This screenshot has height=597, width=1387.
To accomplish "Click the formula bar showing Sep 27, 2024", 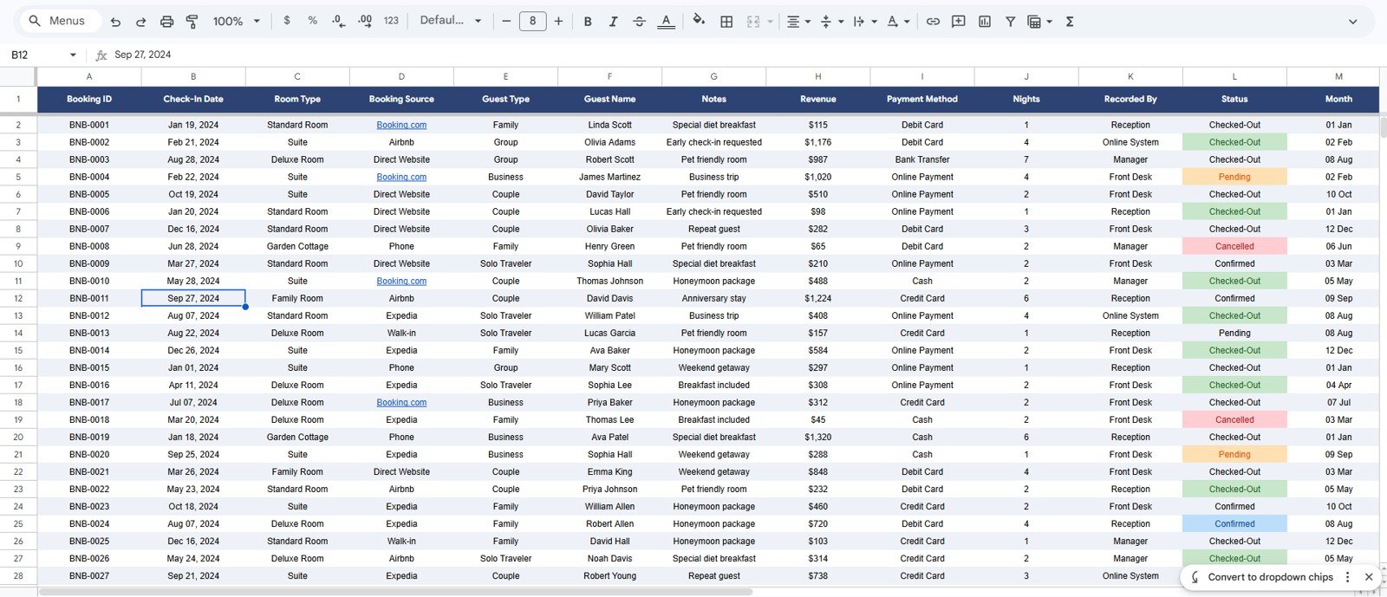I will pos(746,55).
